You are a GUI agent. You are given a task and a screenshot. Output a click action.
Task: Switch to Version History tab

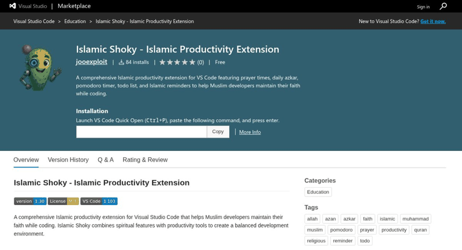coord(68,160)
